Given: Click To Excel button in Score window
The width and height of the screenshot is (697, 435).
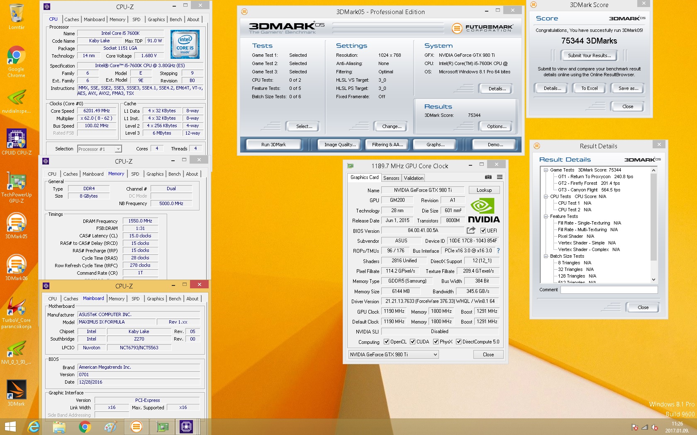Looking at the screenshot, I should pyautogui.click(x=589, y=88).
